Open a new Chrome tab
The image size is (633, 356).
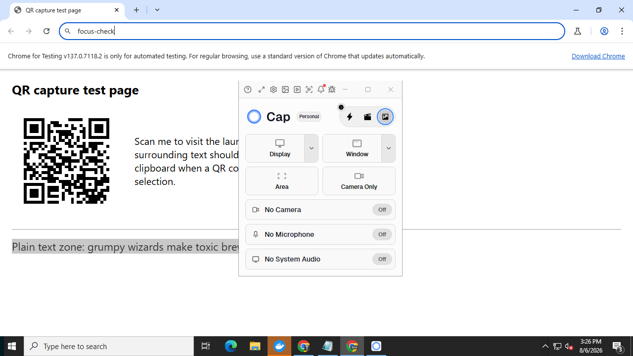click(x=136, y=10)
